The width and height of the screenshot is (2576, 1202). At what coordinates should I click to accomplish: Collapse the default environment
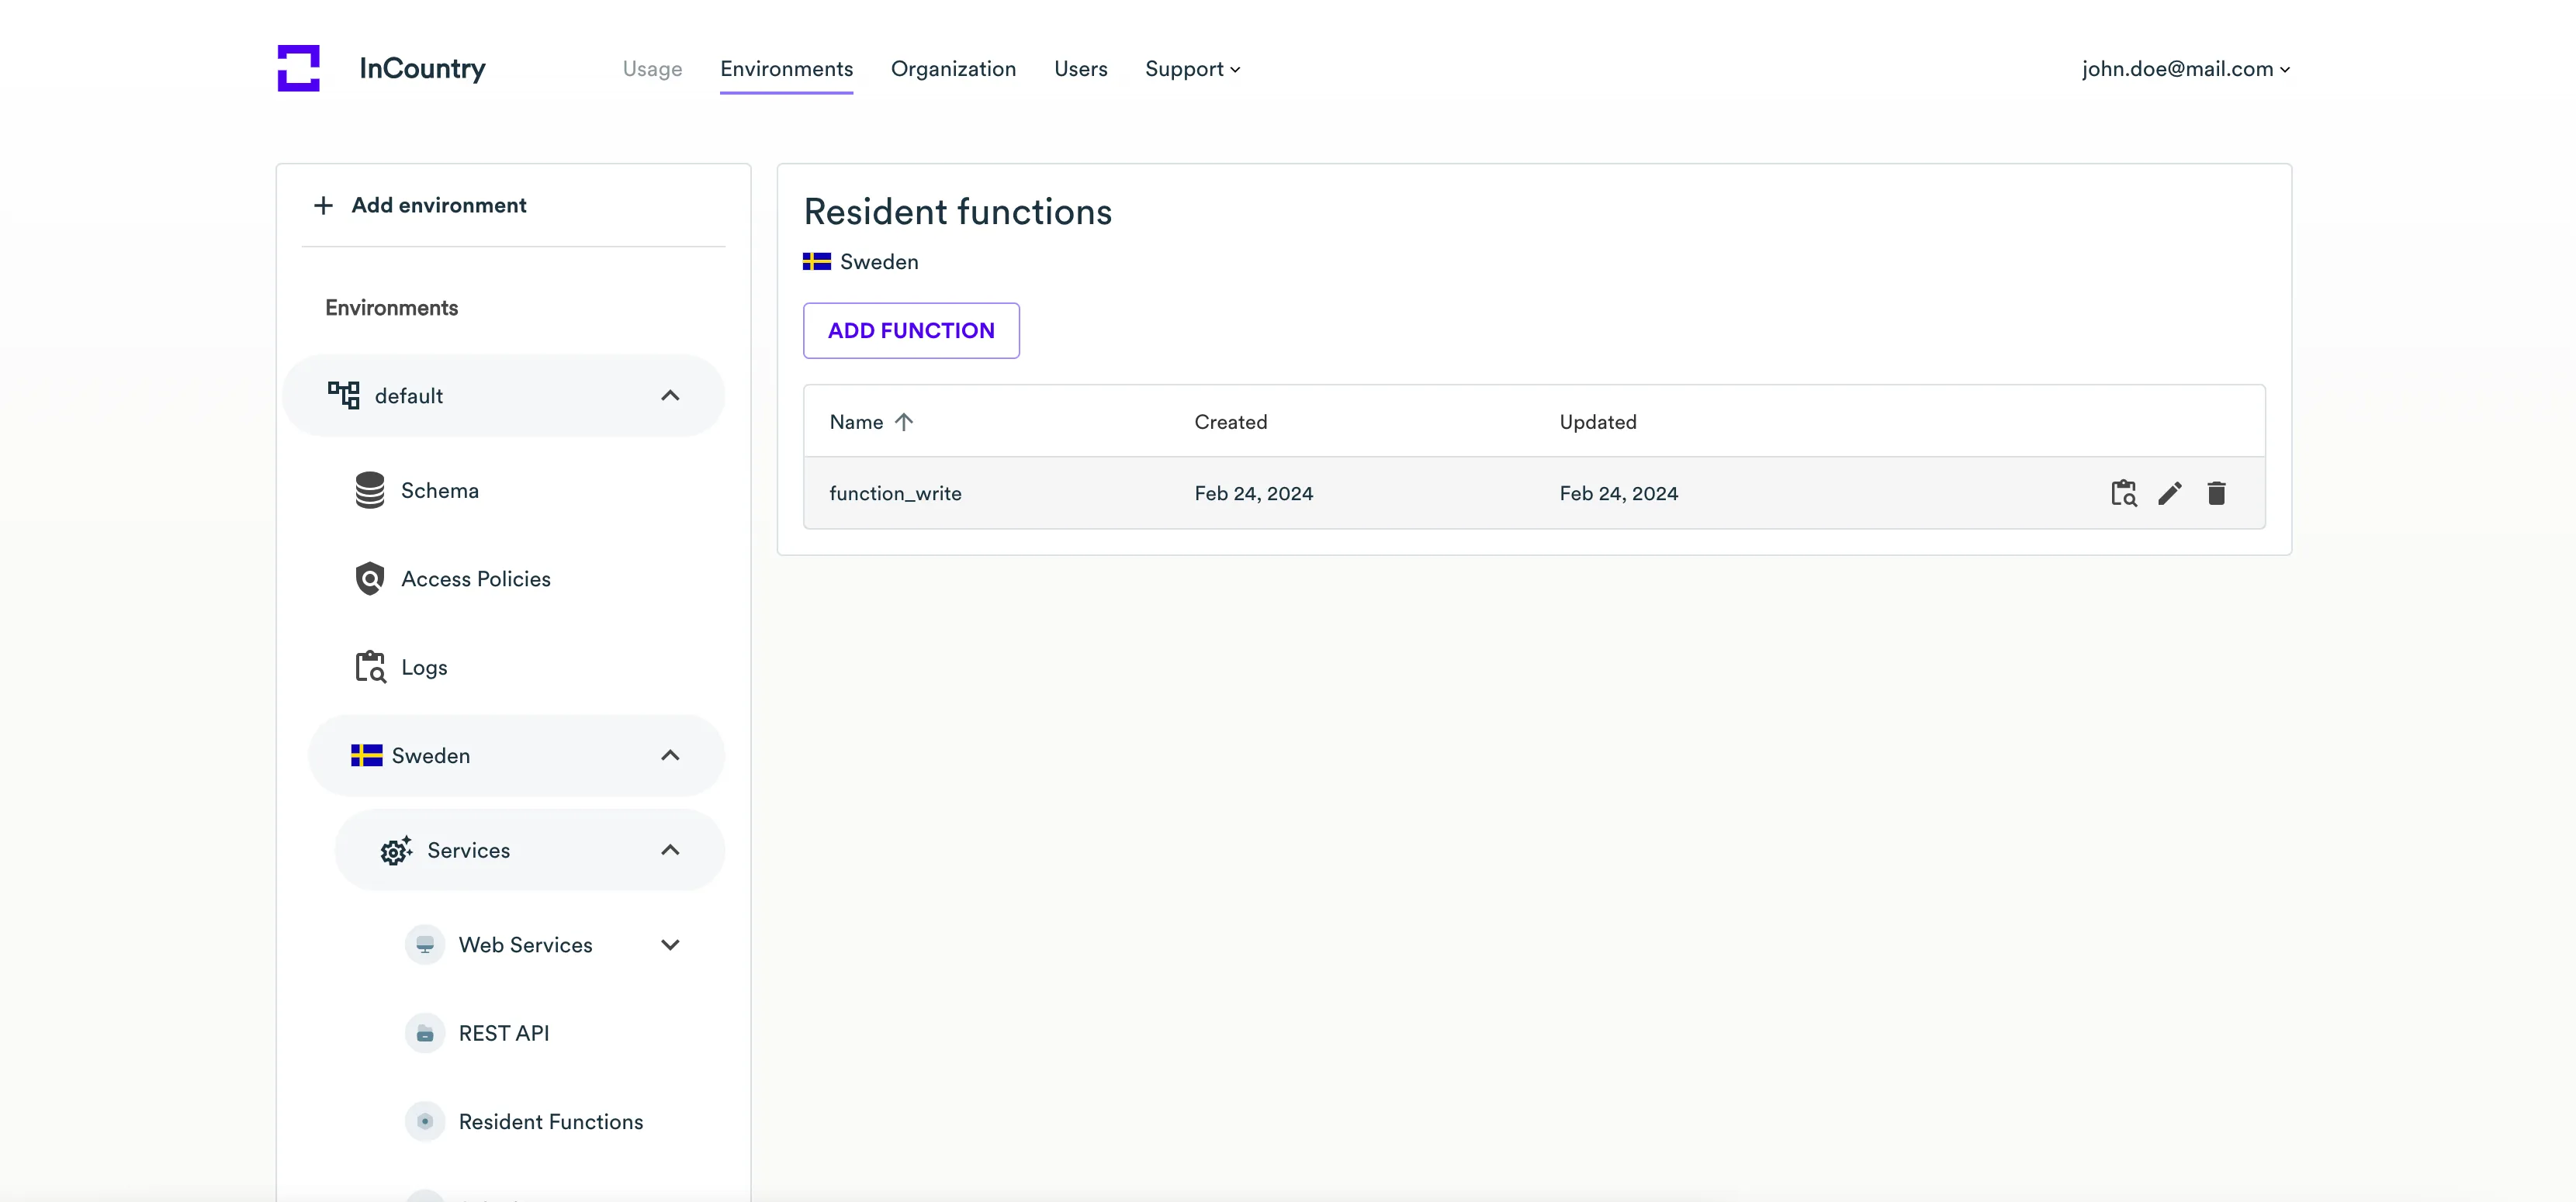(x=670, y=395)
